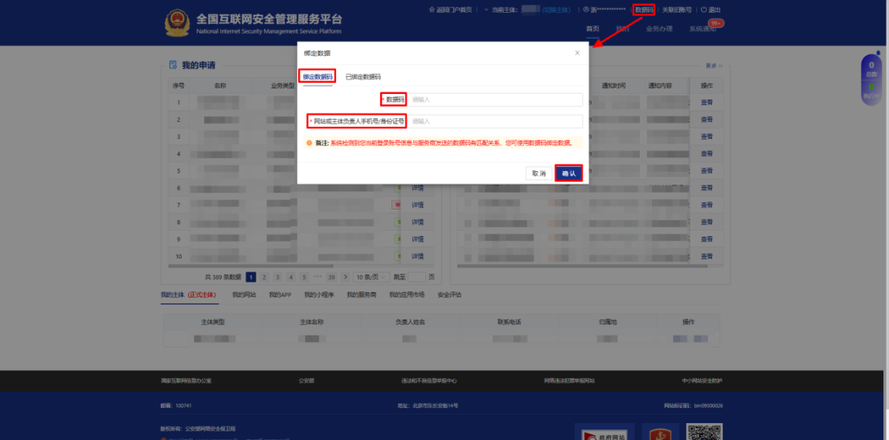Go to page 5 of the applications list

pyautogui.click(x=305, y=277)
